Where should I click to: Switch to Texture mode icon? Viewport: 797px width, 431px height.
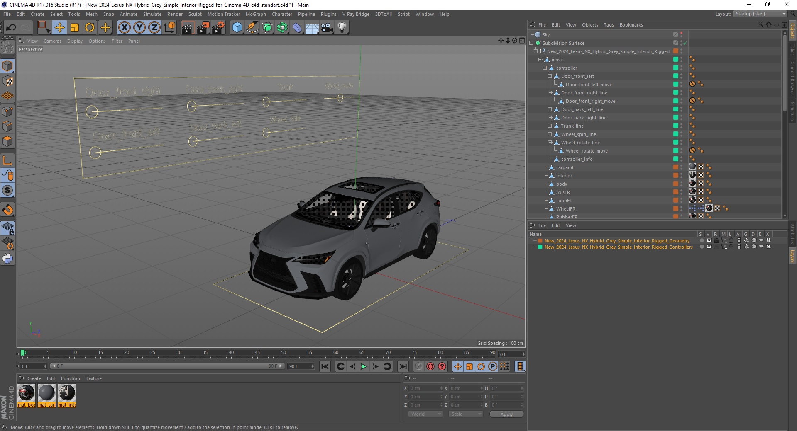tap(7, 81)
